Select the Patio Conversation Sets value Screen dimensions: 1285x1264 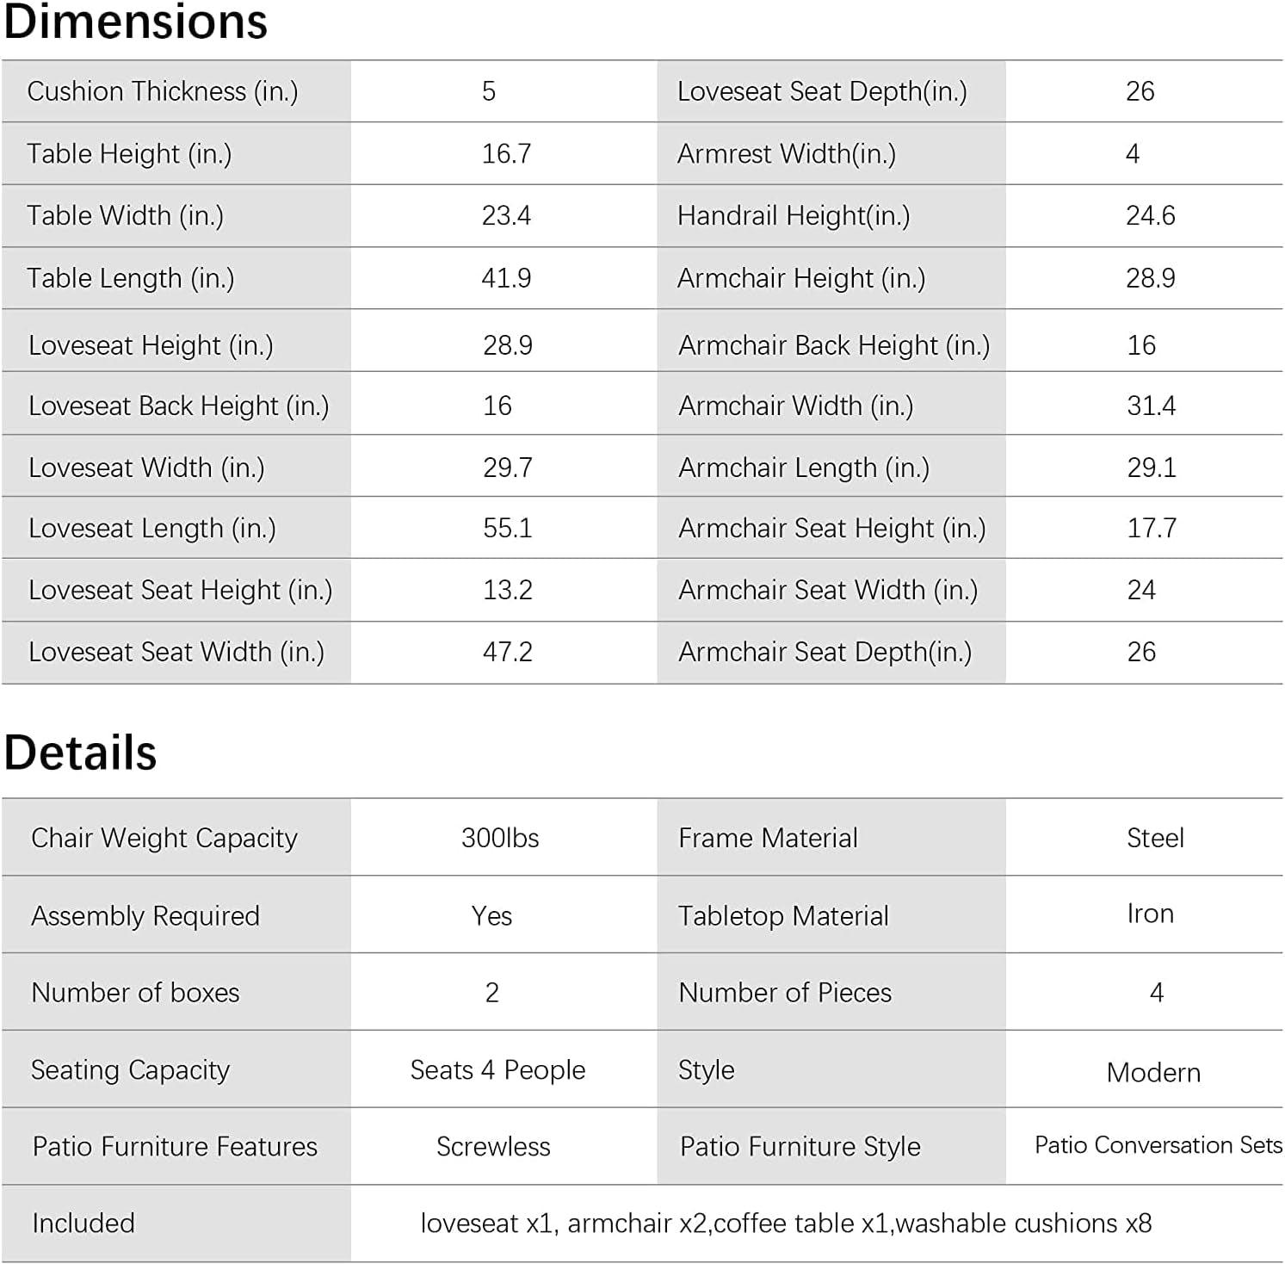pos(1158,1145)
